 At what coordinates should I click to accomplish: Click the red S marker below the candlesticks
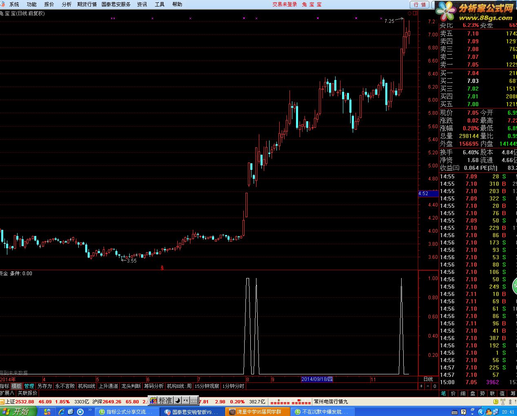point(162,268)
